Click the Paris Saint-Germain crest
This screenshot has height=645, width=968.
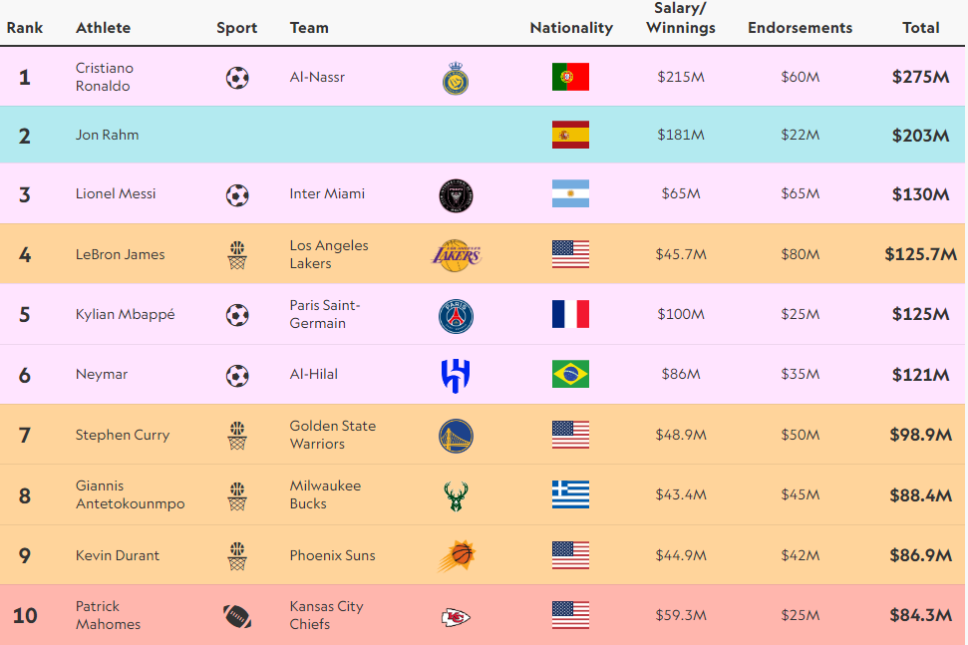(x=456, y=316)
